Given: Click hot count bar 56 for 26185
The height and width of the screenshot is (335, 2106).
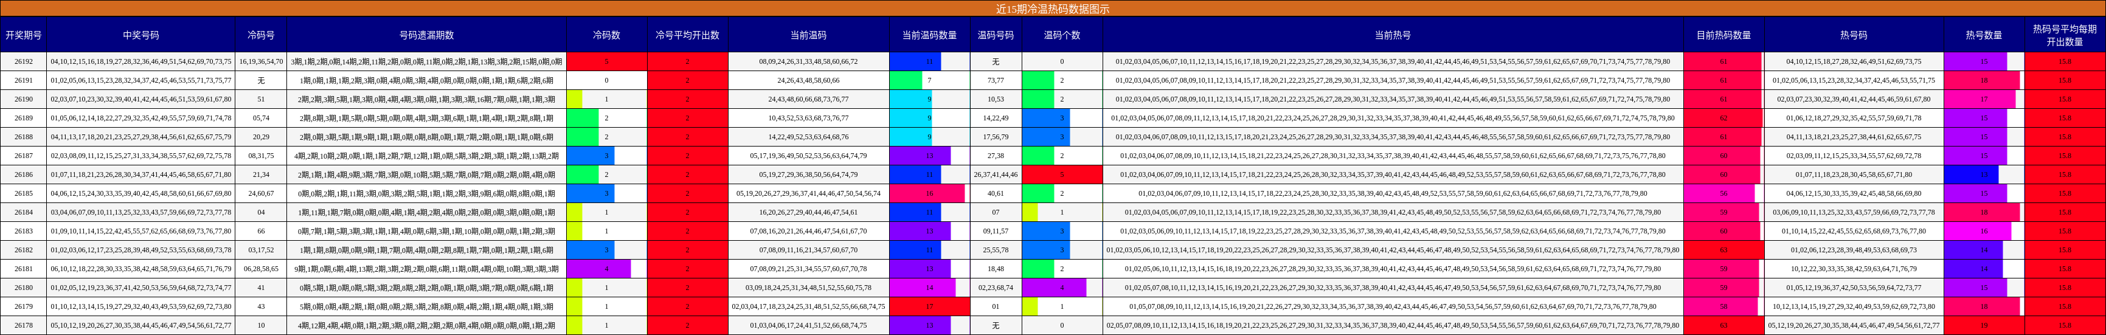Looking at the screenshot, I should (1719, 193).
